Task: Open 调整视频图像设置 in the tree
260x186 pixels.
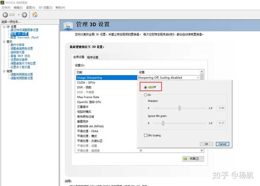Action: [22, 78]
